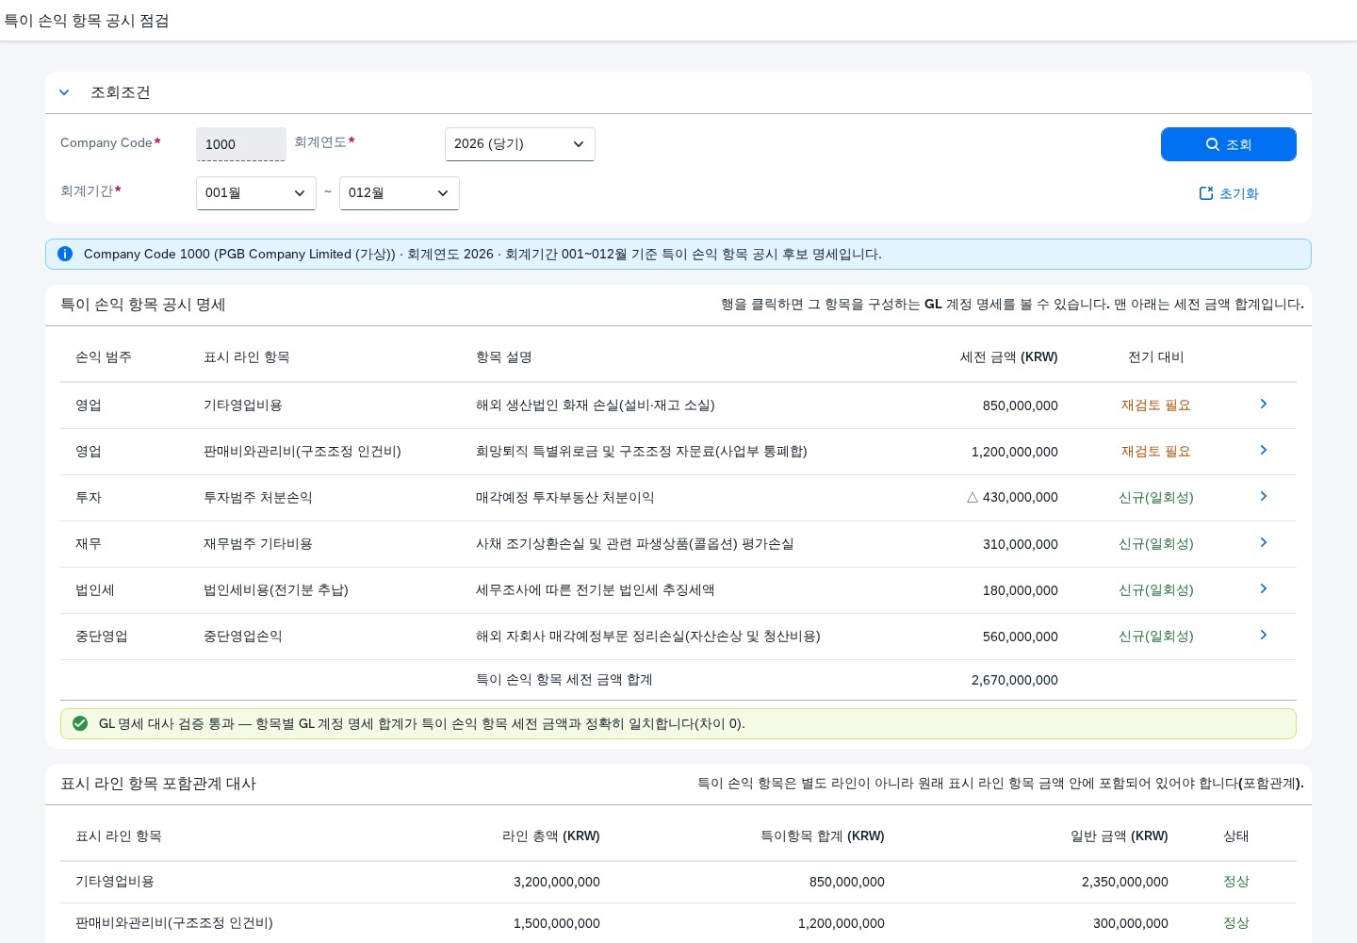Open the 001월 start period dropdown

(256, 193)
